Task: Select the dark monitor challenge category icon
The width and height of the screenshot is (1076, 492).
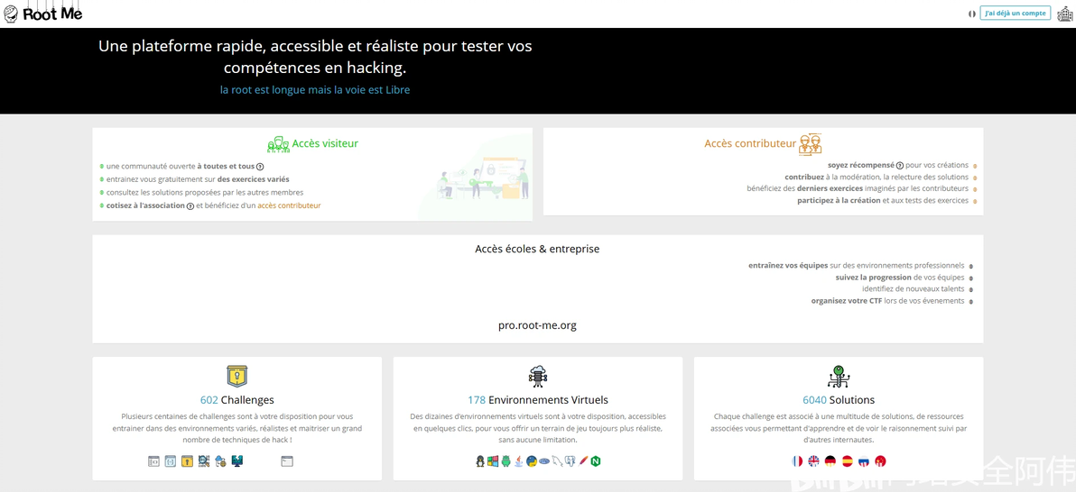Action: 237,461
